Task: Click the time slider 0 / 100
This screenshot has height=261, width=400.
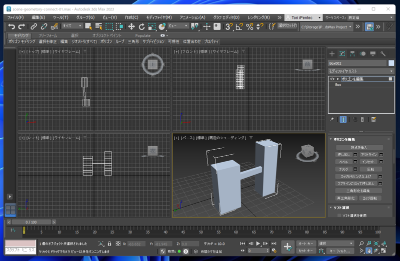Action: pos(31,222)
